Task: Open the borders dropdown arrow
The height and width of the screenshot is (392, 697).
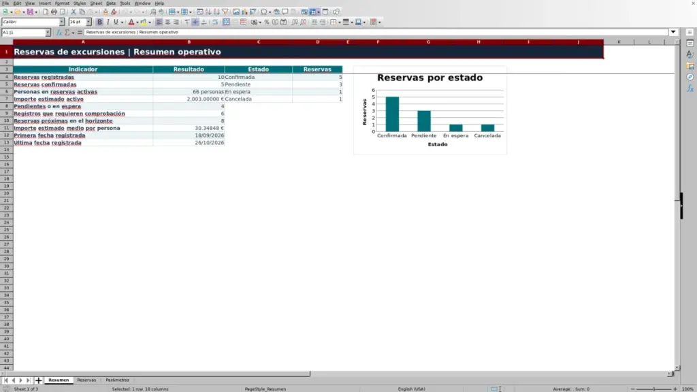Action: [340, 22]
